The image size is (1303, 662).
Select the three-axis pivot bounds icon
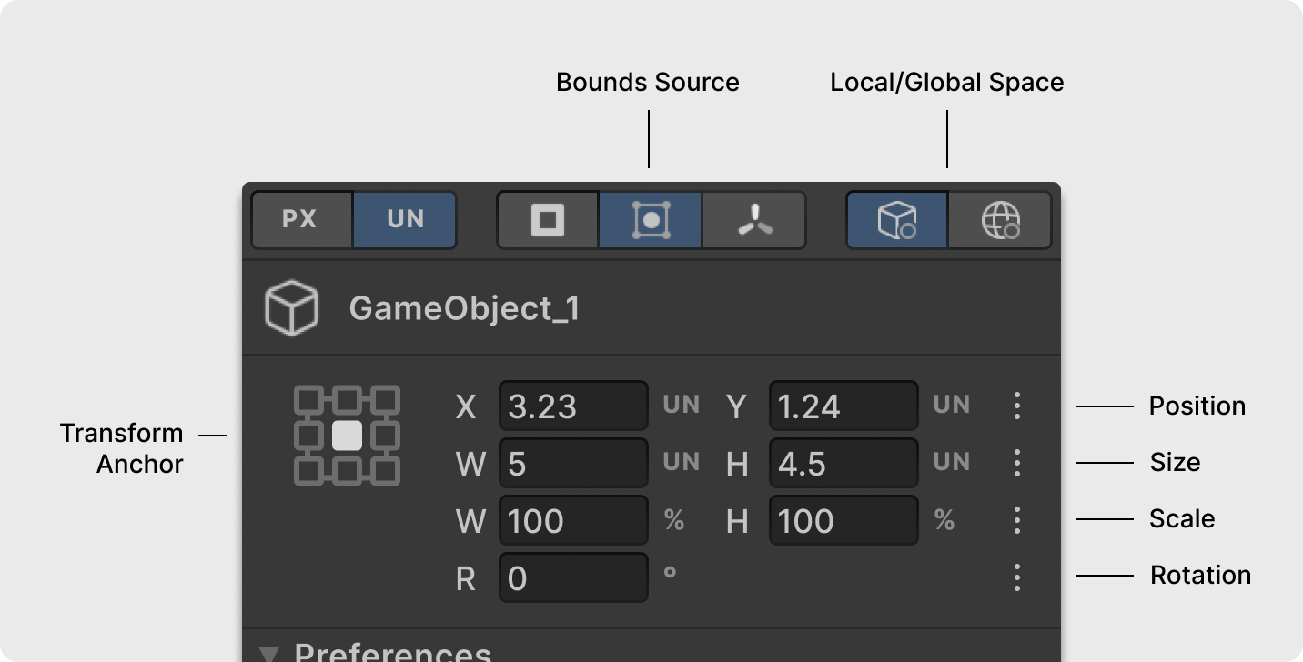pos(753,220)
